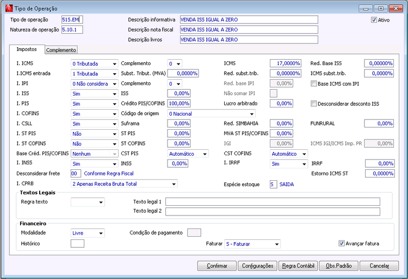This screenshot has width=408, height=279.
Task: Switch to the Complemento tab
Action: [61, 50]
